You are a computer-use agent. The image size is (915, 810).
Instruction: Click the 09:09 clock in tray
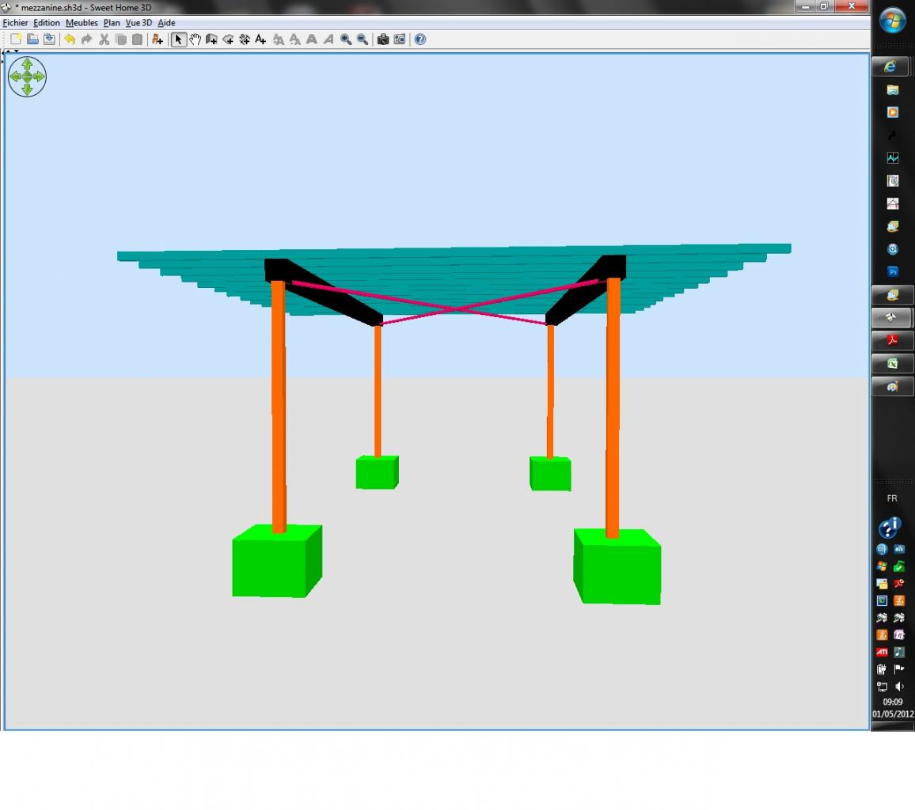tap(892, 702)
